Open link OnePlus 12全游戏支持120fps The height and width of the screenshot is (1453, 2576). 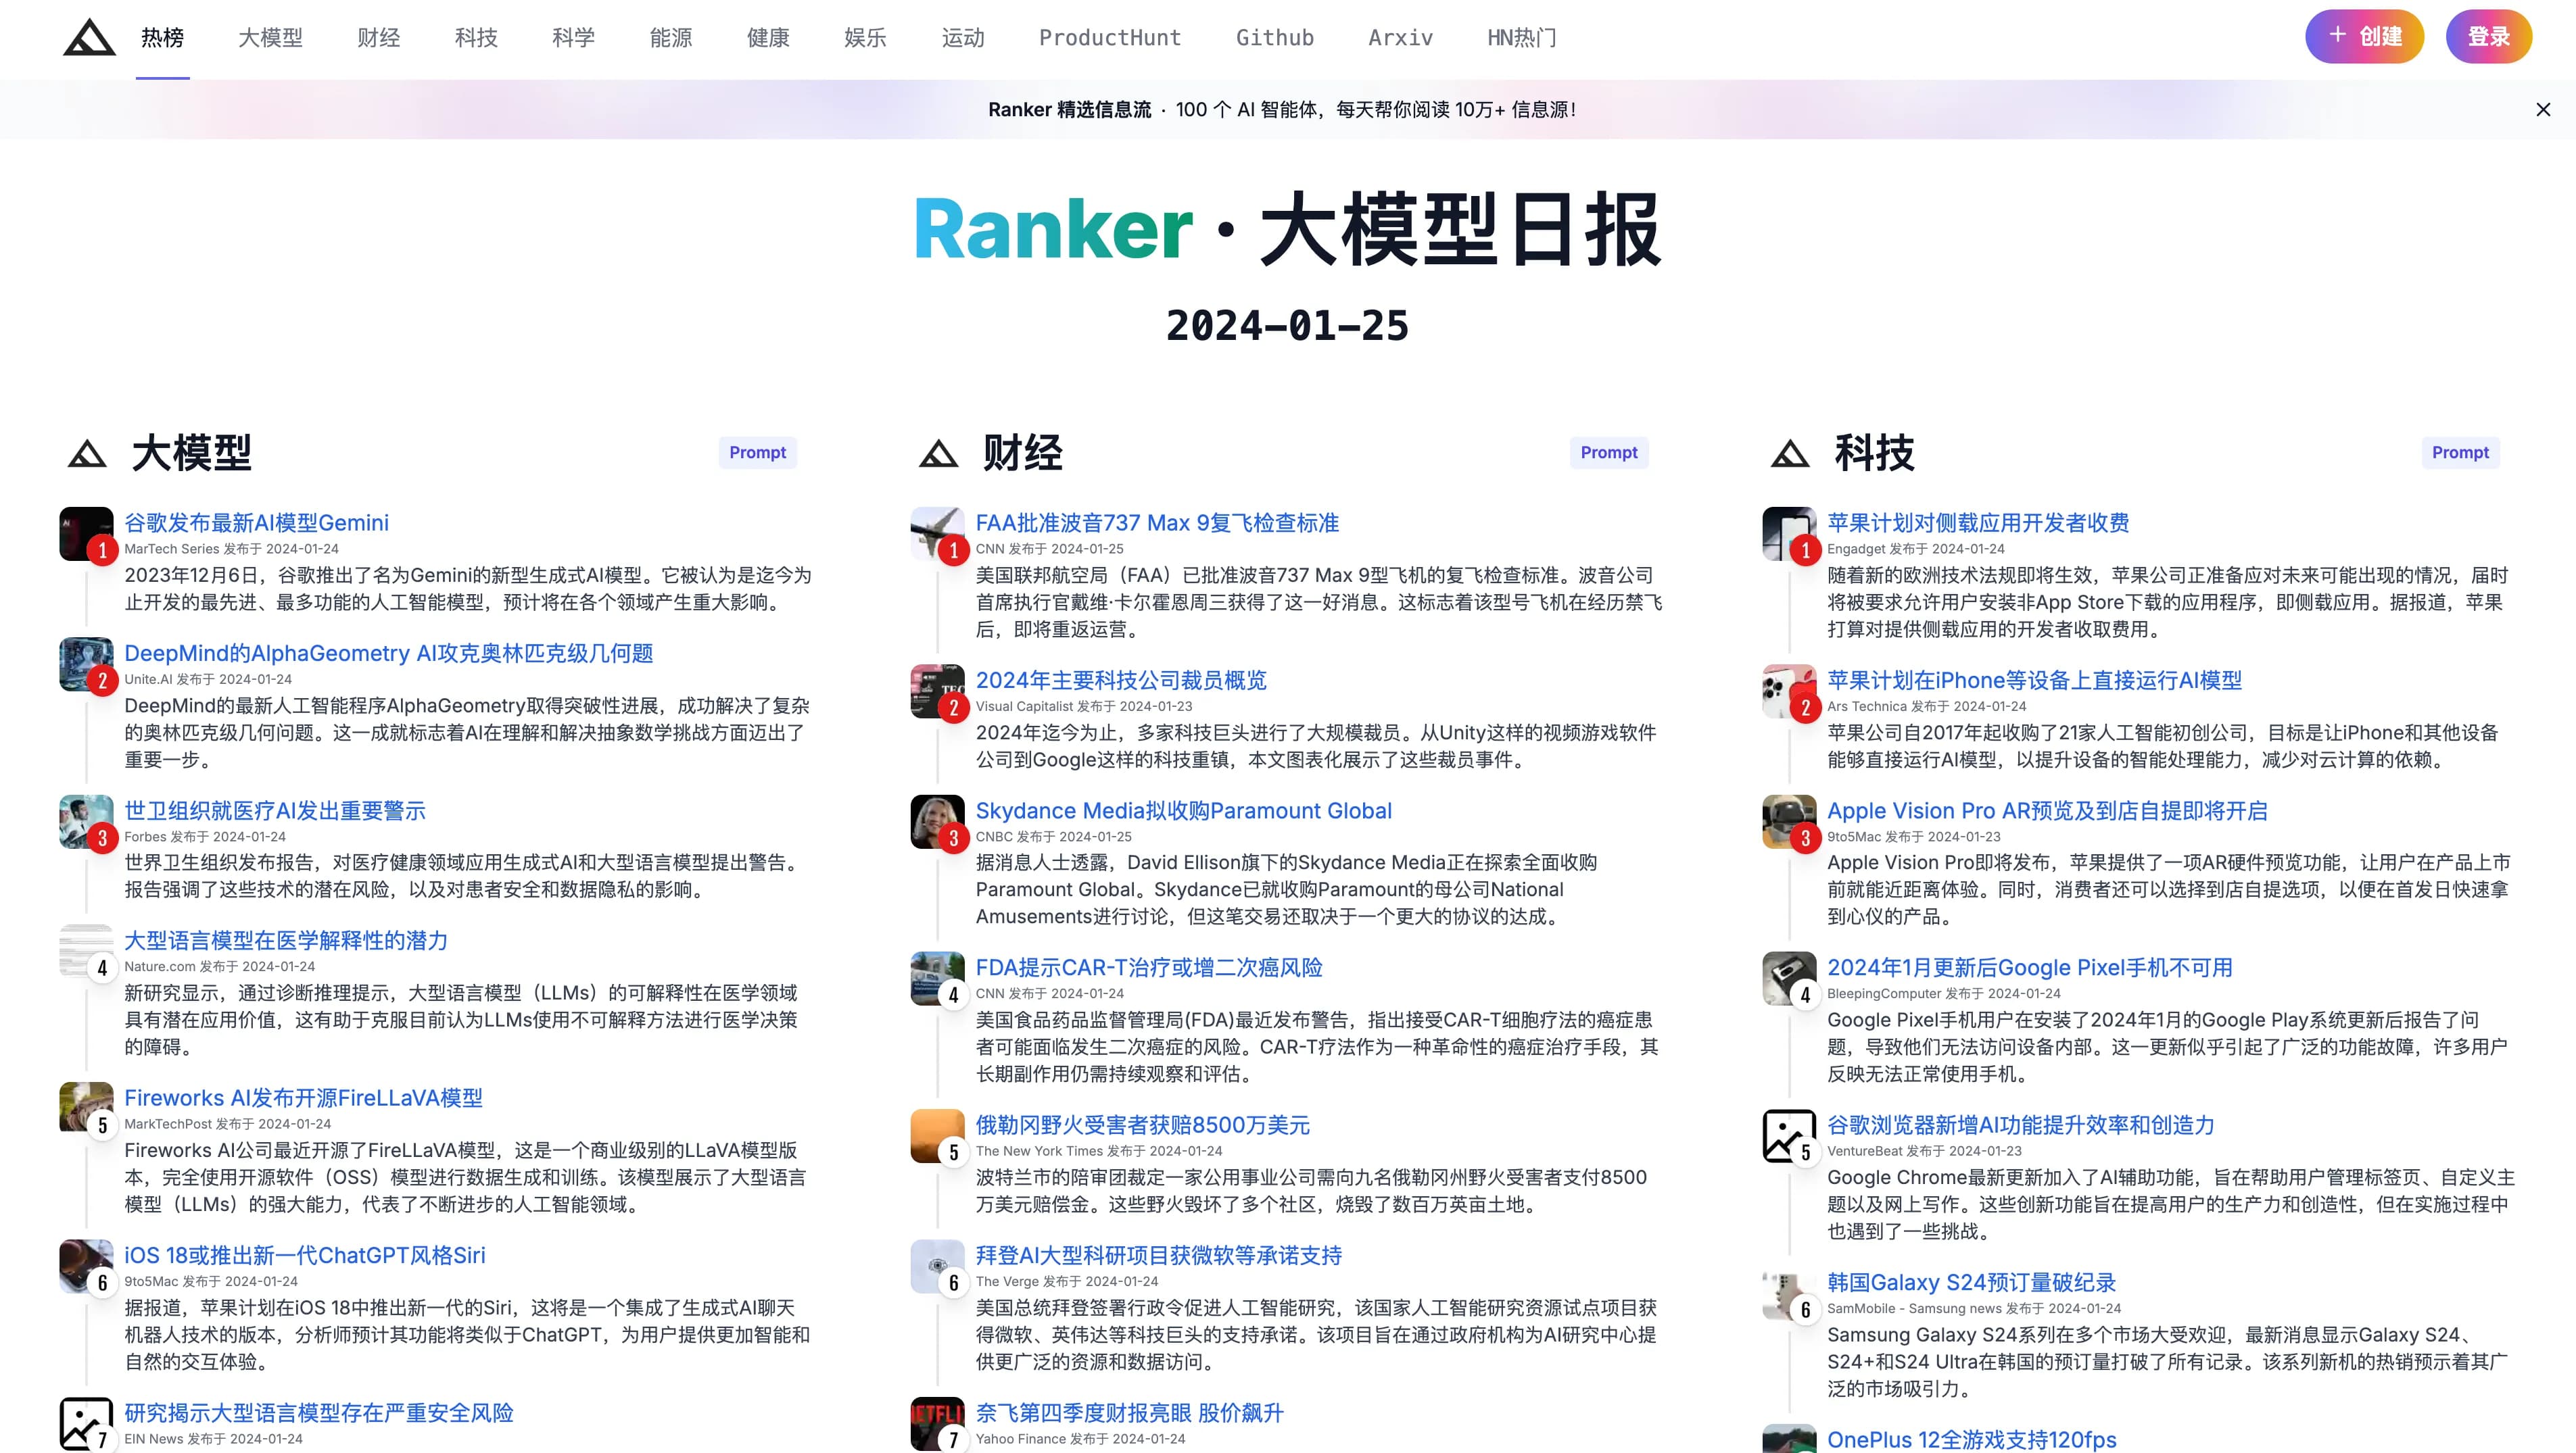pyautogui.click(x=1972, y=1440)
